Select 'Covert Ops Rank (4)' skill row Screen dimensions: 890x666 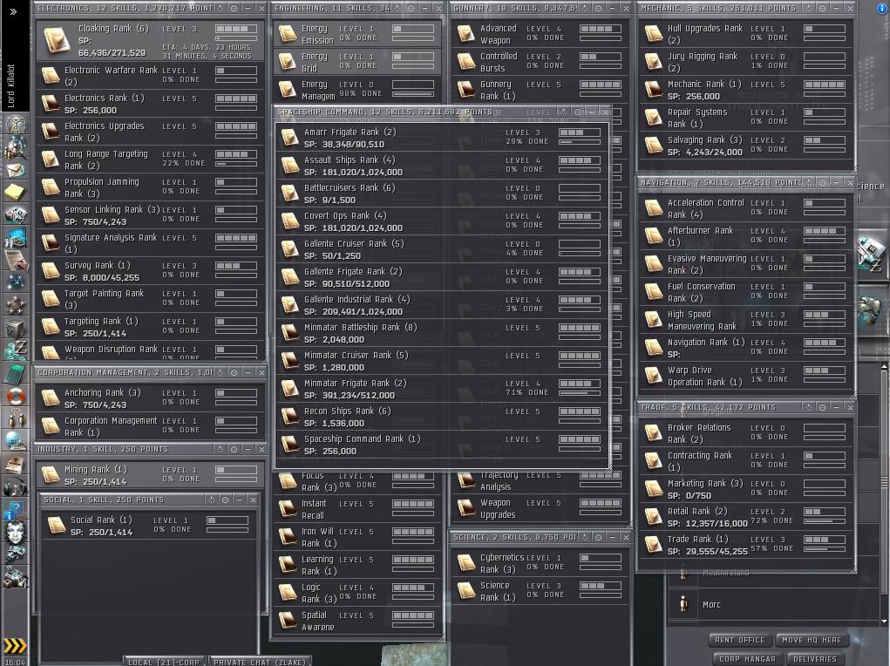point(442,221)
